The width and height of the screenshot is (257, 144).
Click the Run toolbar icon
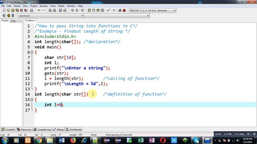point(94,10)
